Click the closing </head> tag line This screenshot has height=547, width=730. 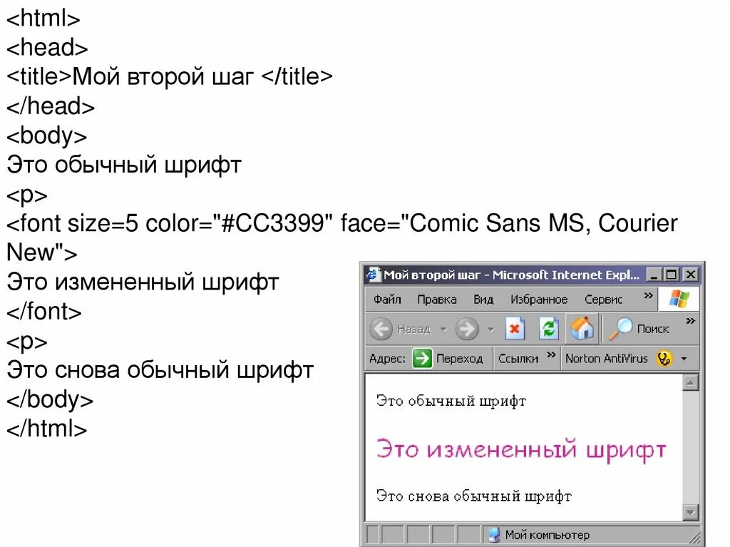(51, 106)
